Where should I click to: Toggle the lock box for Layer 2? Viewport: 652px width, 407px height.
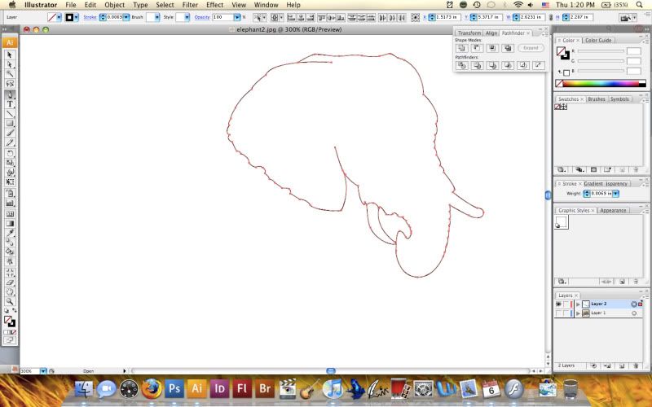[x=566, y=304]
